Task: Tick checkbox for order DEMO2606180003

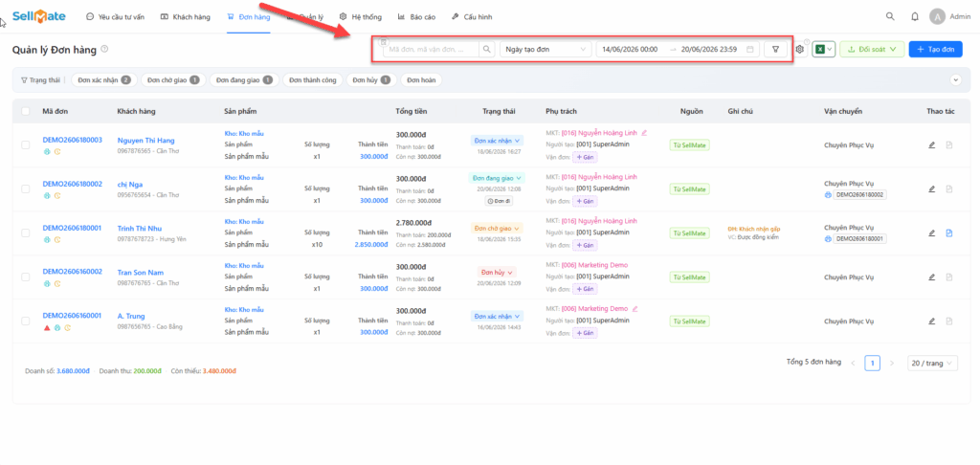Action: point(26,145)
